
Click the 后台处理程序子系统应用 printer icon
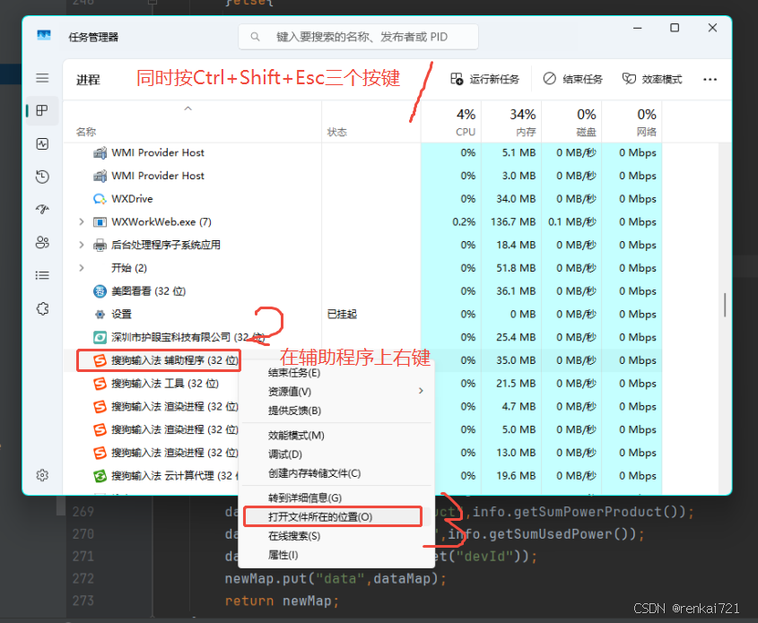[x=100, y=245]
